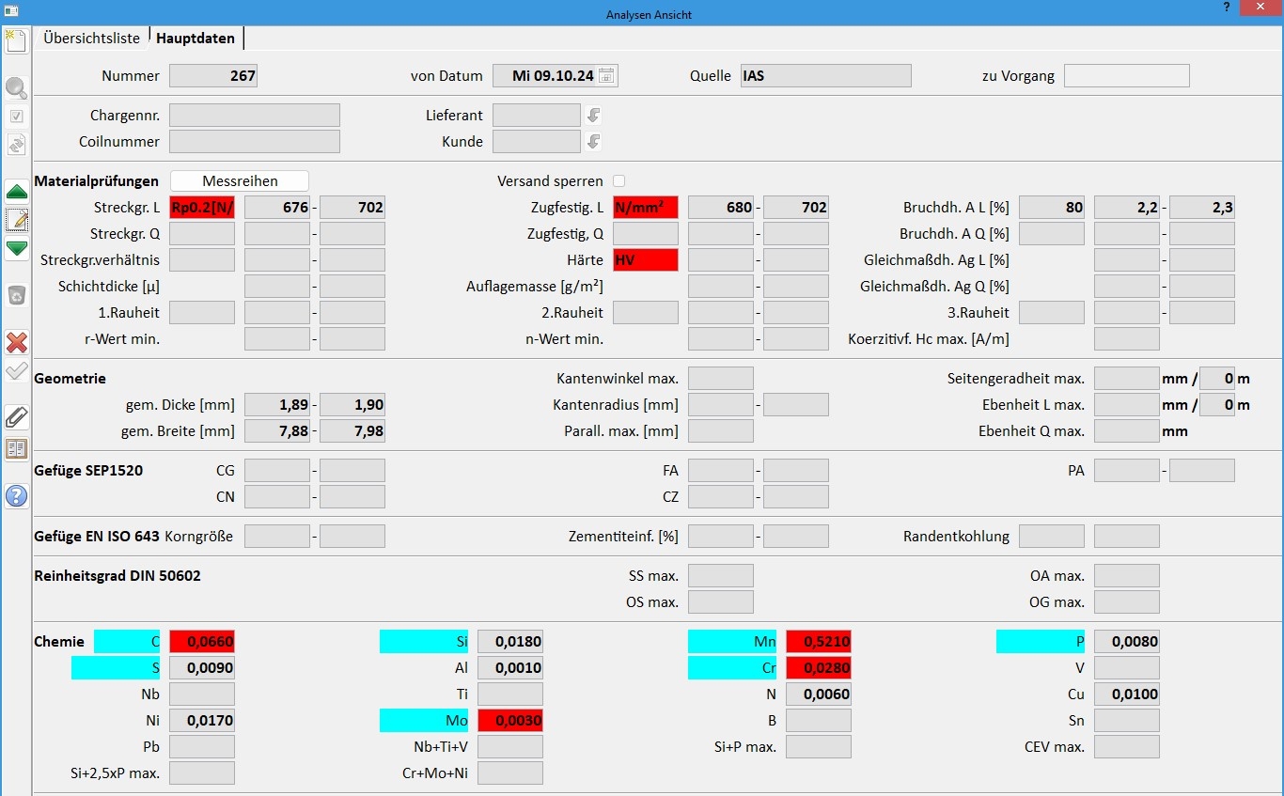The height and width of the screenshot is (796, 1284).
Task: Click the S value 0,0090
Action: (202, 668)
